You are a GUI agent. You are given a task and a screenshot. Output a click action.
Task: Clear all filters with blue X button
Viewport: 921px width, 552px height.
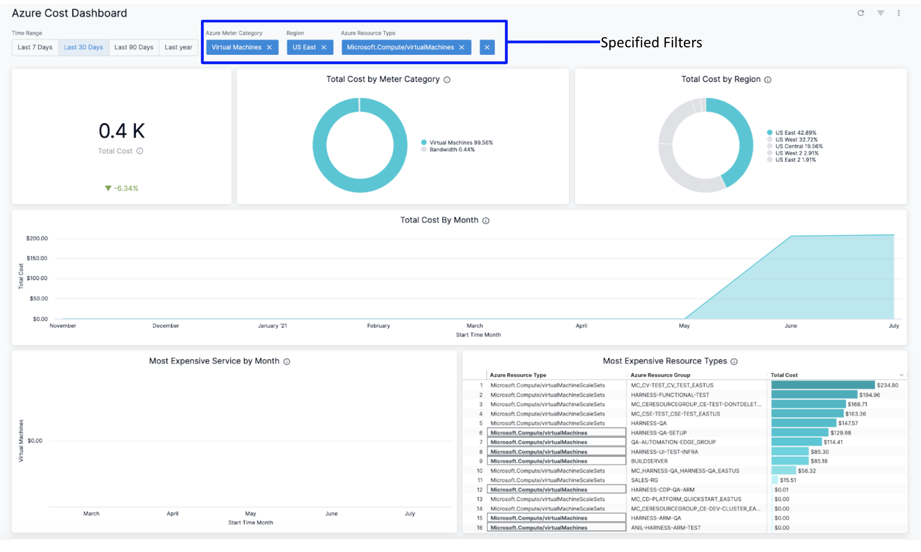pos(487,47)
